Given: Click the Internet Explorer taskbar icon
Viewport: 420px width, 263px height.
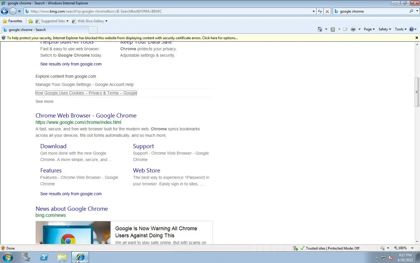Looking at the screenshot, I should [x=80, y=257].
